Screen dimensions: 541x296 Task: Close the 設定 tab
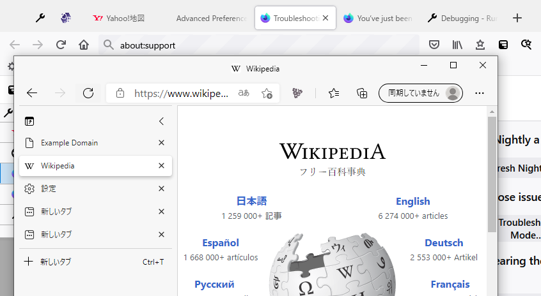(x=161, y=189)
